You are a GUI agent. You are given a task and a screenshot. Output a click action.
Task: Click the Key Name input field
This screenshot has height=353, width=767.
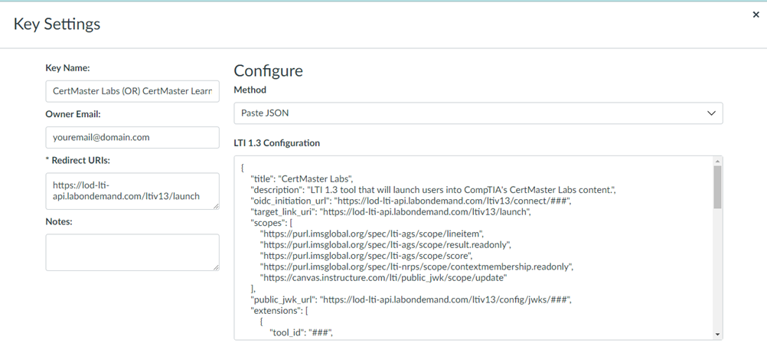(132, 91)
